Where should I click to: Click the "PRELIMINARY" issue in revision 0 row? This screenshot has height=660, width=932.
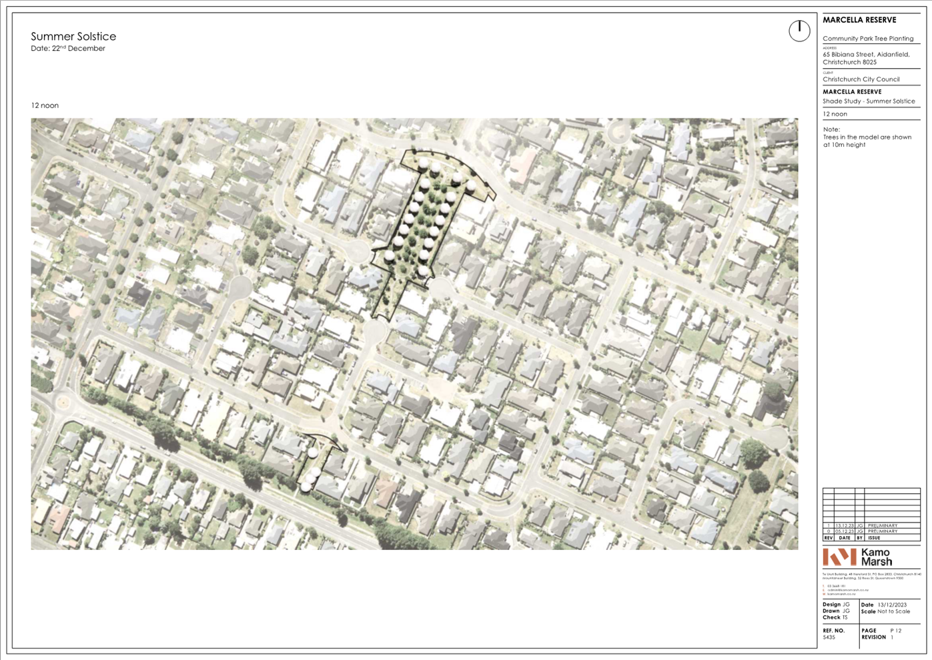click(882, 531)
